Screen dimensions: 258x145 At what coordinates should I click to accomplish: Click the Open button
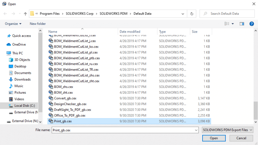pos(214,138)
